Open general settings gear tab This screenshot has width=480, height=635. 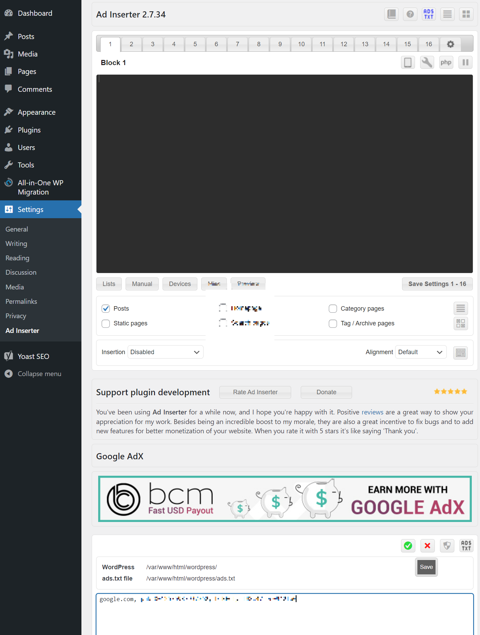tap(451, 44)
